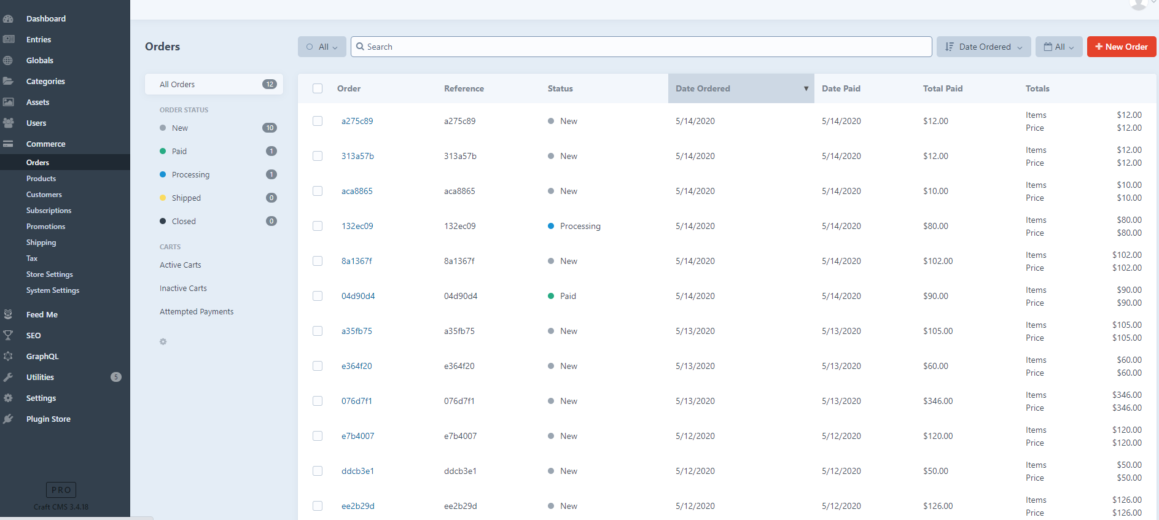This screenshot has height=520, width=1159.
Task: Check the box for order a275c89
Action: (318, 121)
